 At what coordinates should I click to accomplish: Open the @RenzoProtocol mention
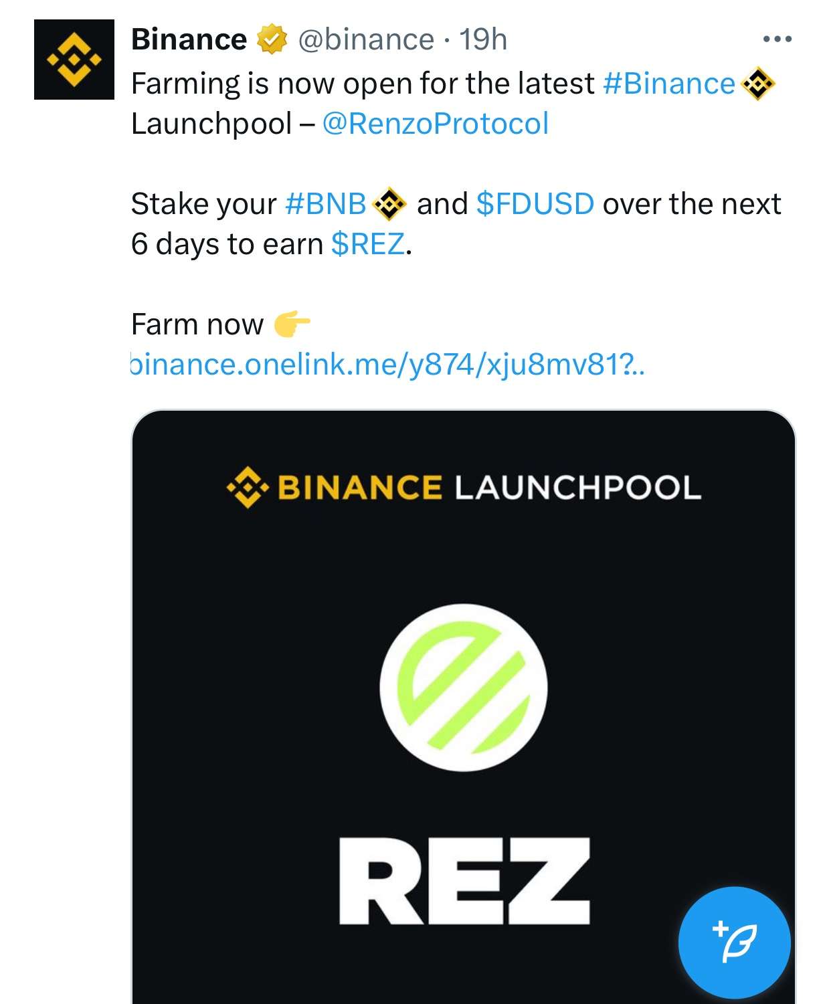click(436, 124)
